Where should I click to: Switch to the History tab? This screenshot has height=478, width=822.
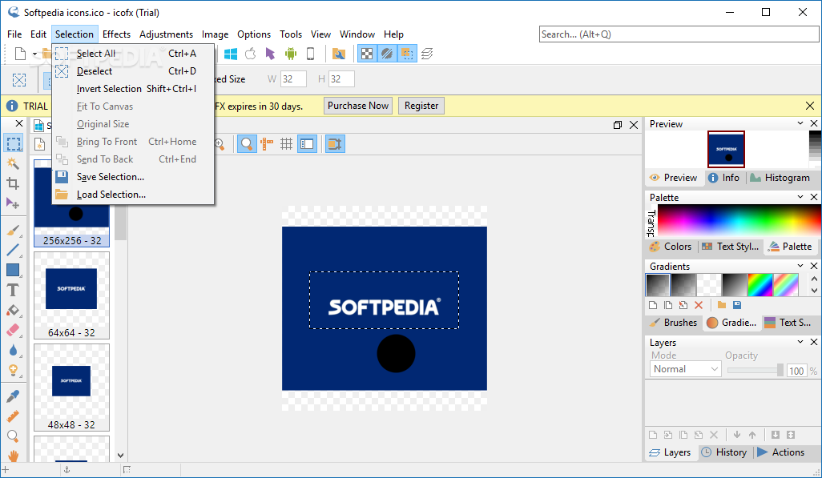coord(724,452)
